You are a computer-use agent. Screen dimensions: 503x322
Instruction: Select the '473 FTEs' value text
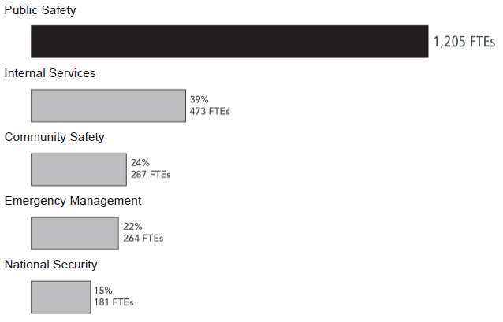(x=210, y=111)
